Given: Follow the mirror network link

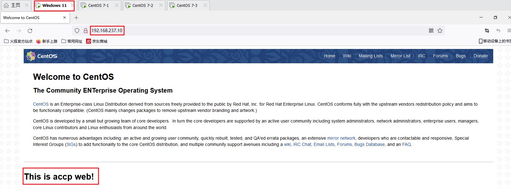Looking at the screenshot, I should click(x=341, y=138).
